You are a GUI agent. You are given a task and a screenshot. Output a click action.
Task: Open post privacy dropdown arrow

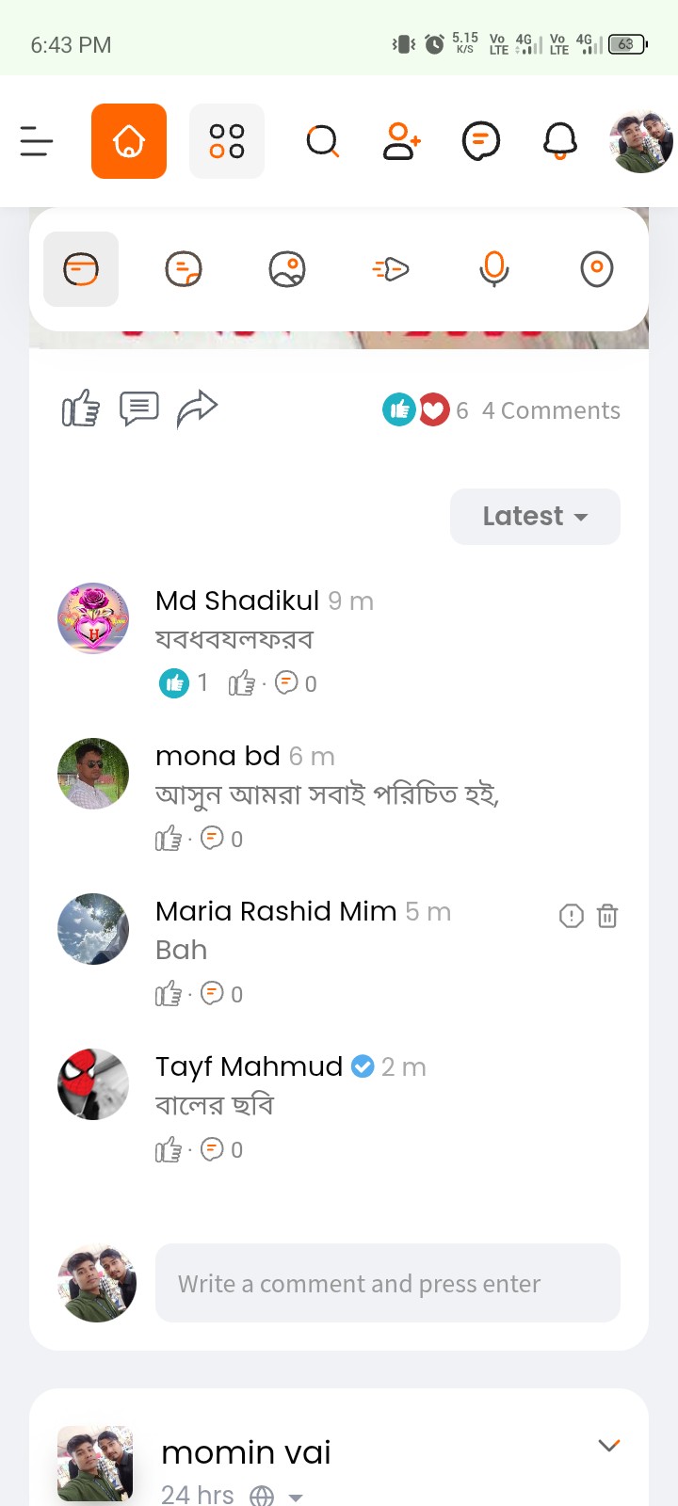coord(296,1497)
